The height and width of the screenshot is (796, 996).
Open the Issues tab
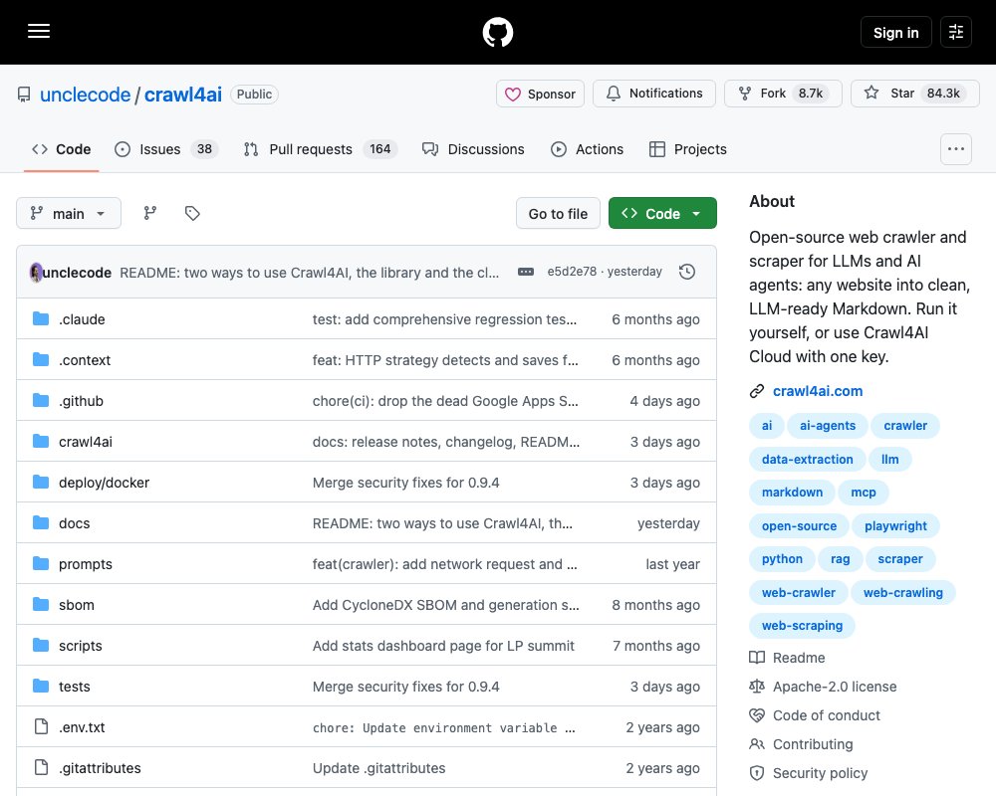point(166,149)
